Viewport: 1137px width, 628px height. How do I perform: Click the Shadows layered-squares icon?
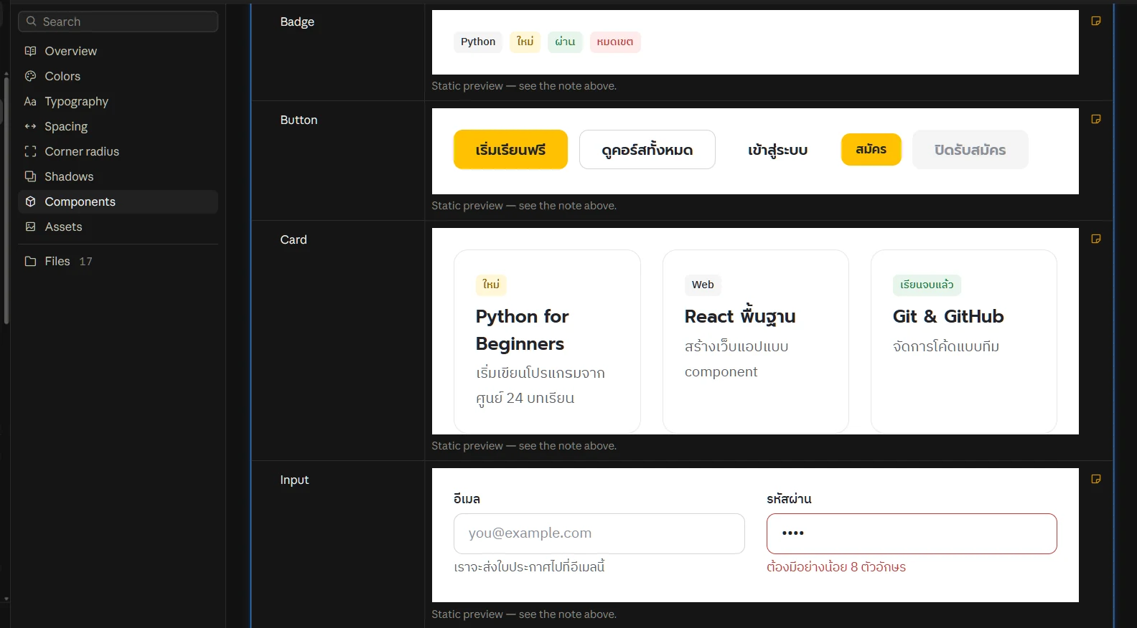pos(30,176)
